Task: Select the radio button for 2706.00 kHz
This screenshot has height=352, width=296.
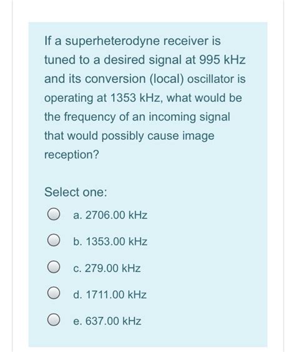Action: 54,214
